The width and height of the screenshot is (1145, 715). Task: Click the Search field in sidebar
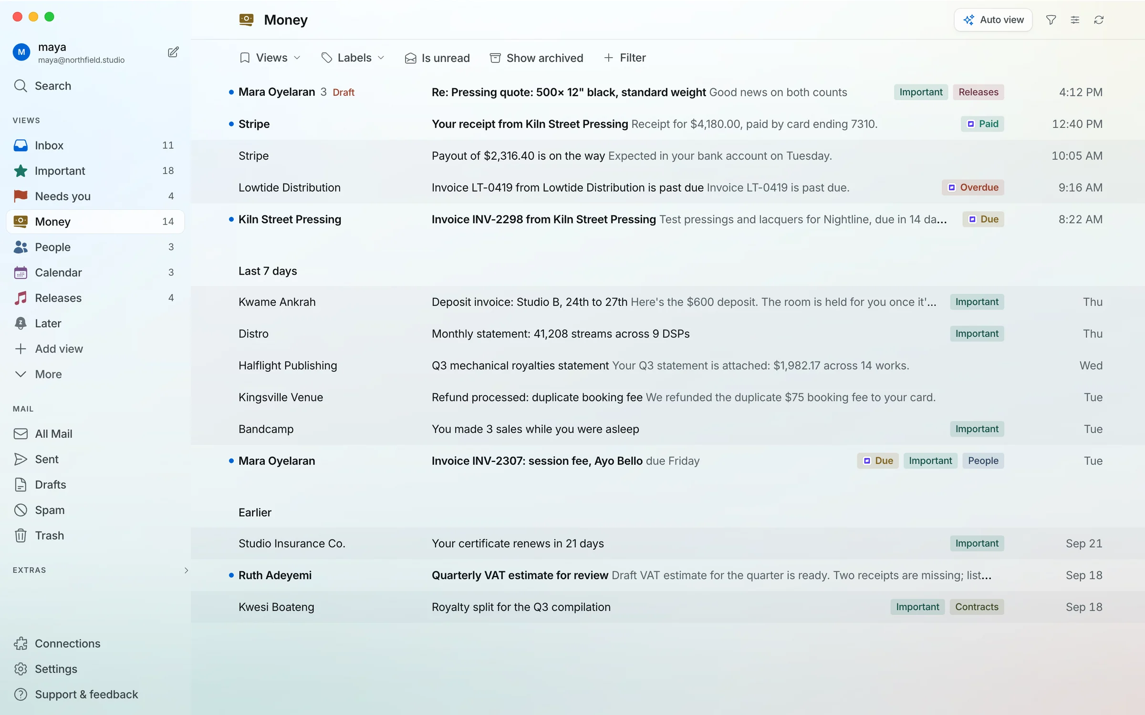coord(95,86)
